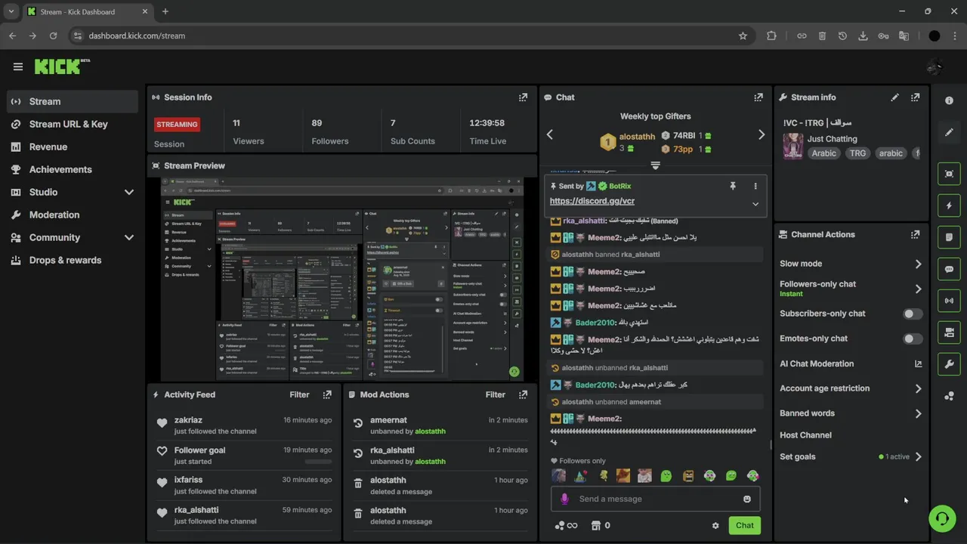This screenshot has width=967, height=544.
Task: Filter the Mod Actions list
Action: pos(495,394)
